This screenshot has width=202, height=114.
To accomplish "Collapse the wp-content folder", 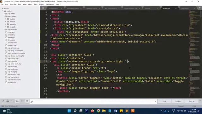I will pyautogui.click(x=4, y=16).
